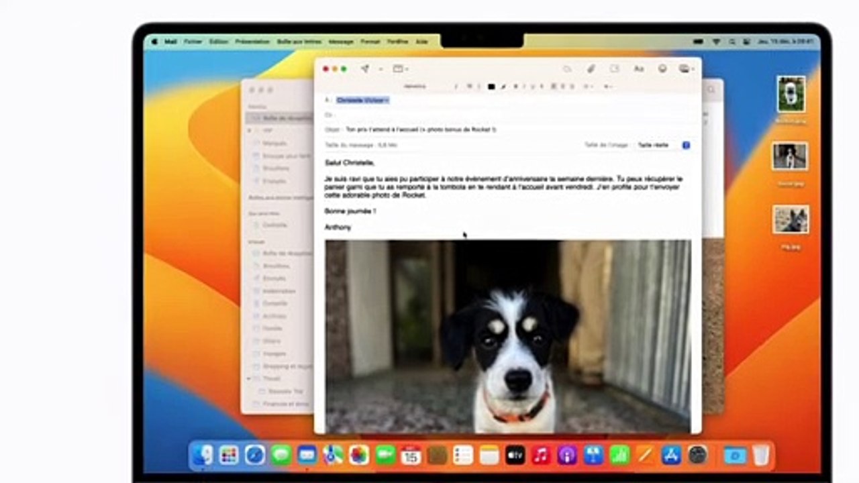The height and width of the screenshot is (483, 859).
Task: Click the 'Anthony' signature text
Action: pyautogui.click(x=338, y=227)
